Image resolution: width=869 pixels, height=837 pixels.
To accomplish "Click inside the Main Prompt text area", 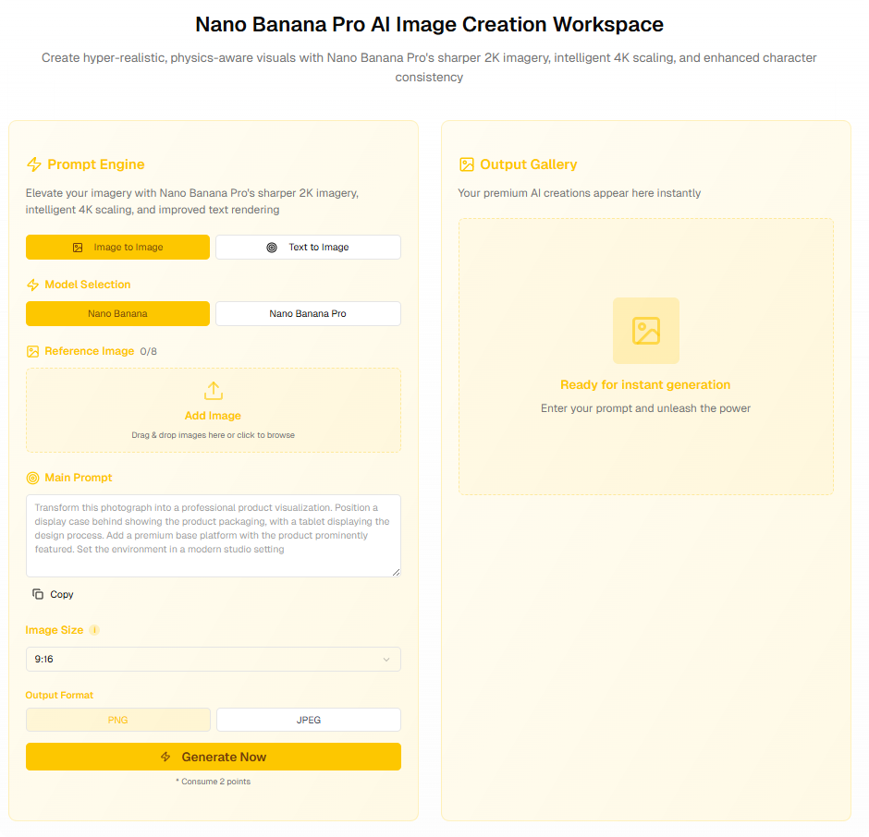I will 213,536.
